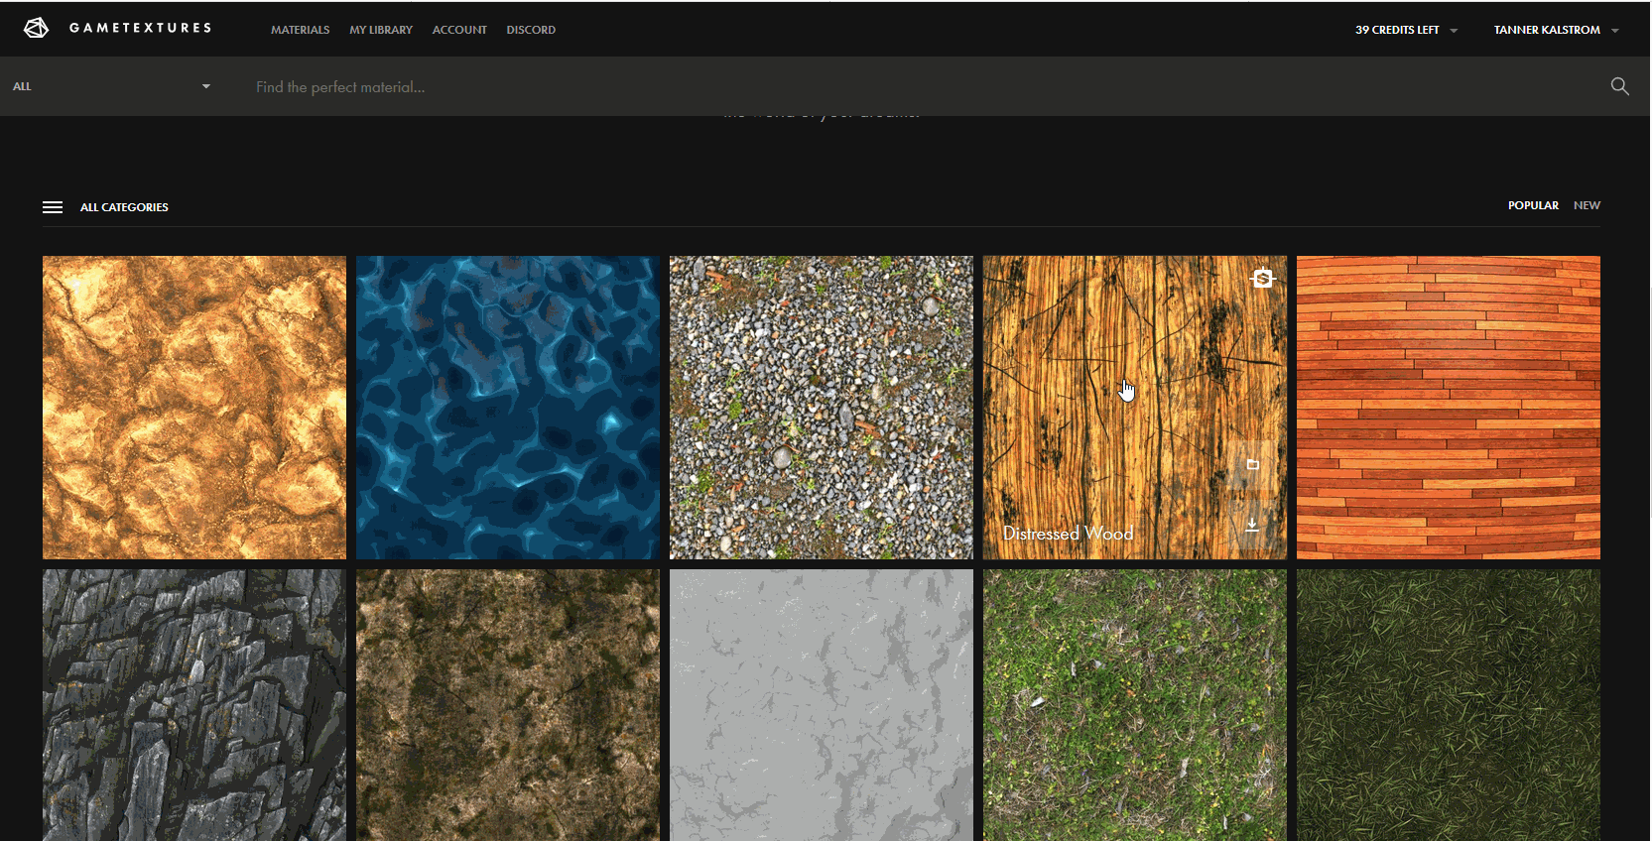Image resolution: width=1652 pixels, height=841 pixels.
Task: Click the Distressed Wood title text
Action: 1068,534
